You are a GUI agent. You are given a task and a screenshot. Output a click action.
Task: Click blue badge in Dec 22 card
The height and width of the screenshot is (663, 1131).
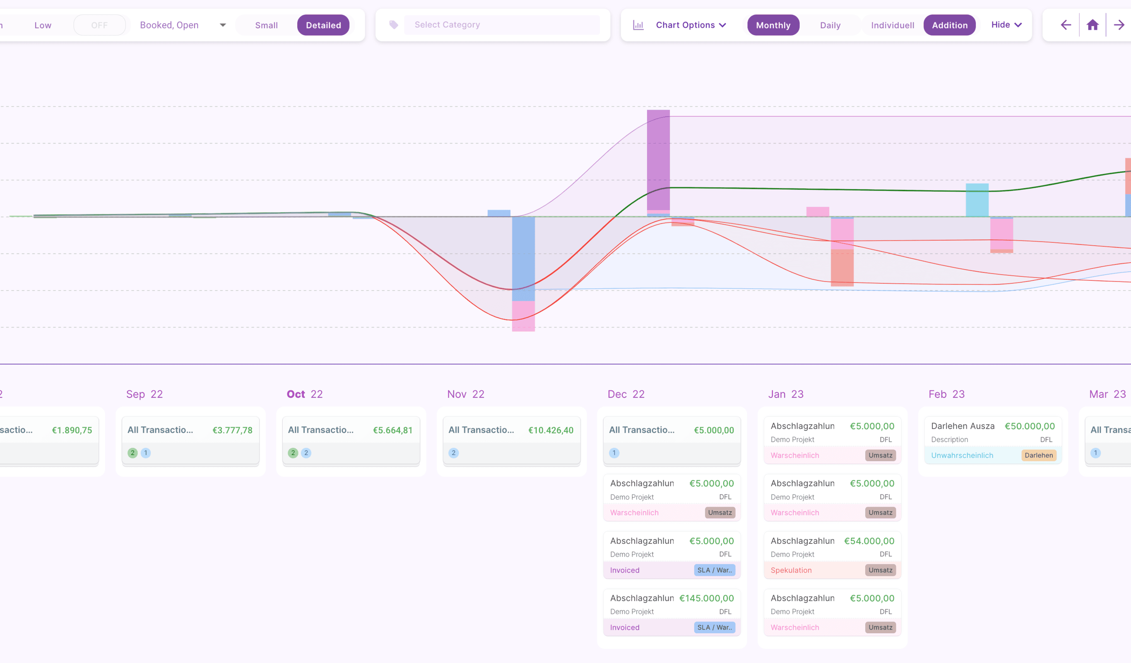point(614,453)
